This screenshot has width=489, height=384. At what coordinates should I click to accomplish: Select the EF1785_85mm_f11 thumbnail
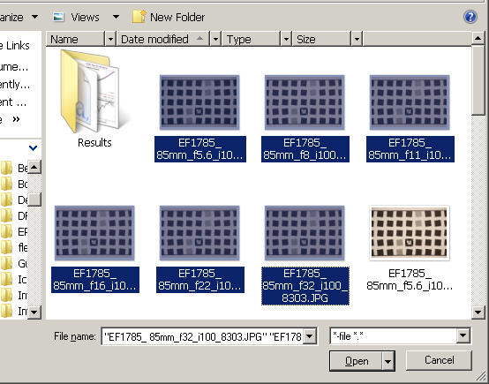[410, 102]
